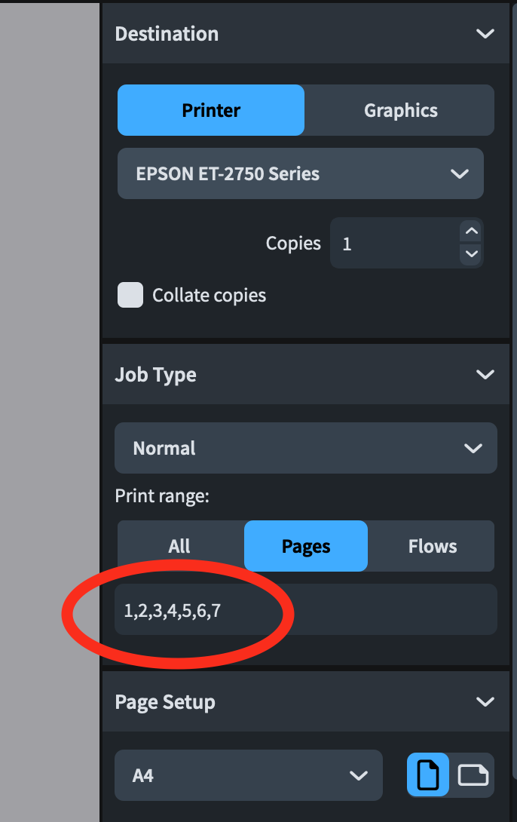Set print range to All
This screenshot has height=822, width=517.
pos(179,546)
